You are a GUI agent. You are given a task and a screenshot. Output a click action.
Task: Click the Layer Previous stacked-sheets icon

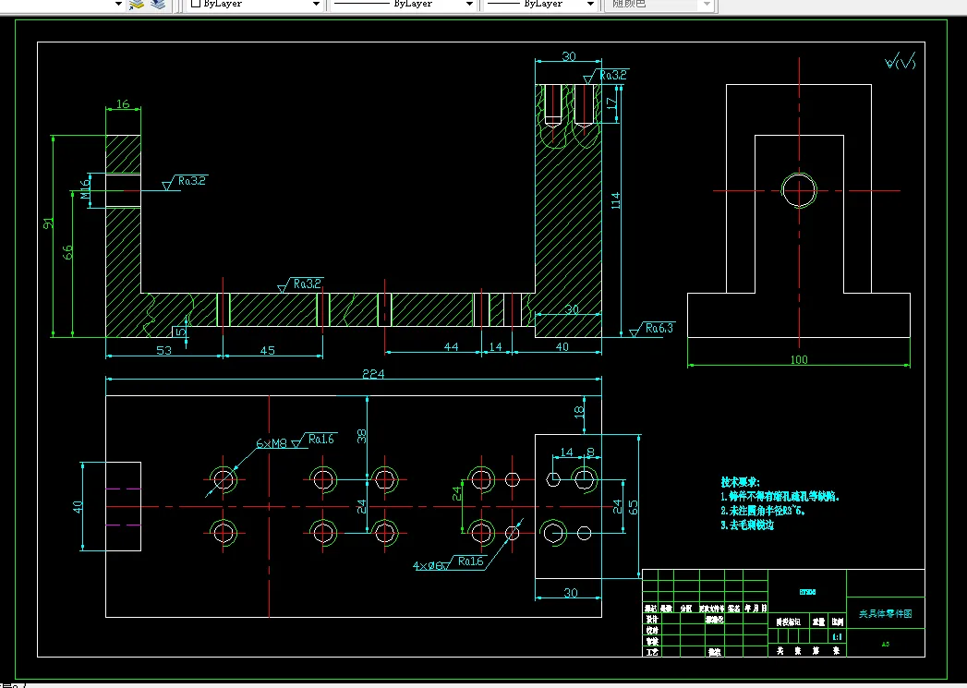click(x=158, y=4)
